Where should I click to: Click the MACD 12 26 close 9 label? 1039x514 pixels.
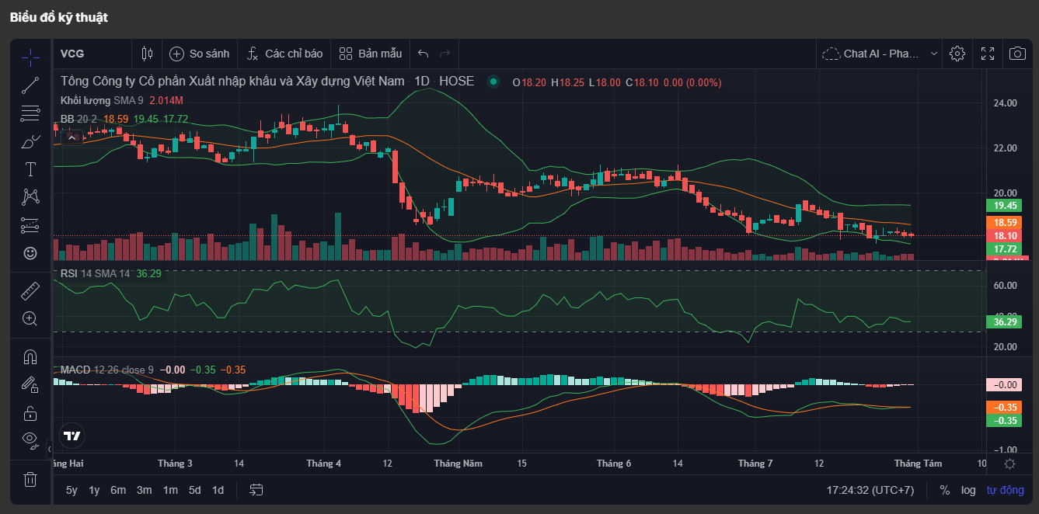point(107,370)
